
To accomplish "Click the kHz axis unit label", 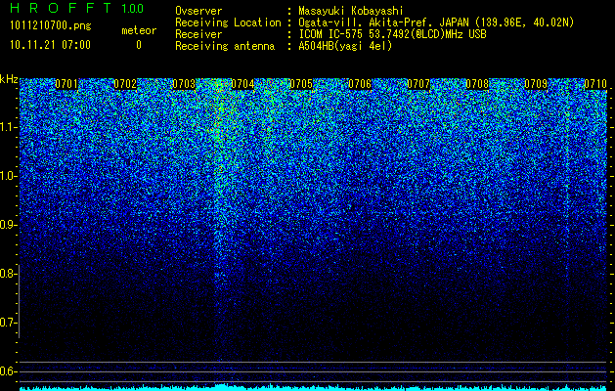I will 9,79.
